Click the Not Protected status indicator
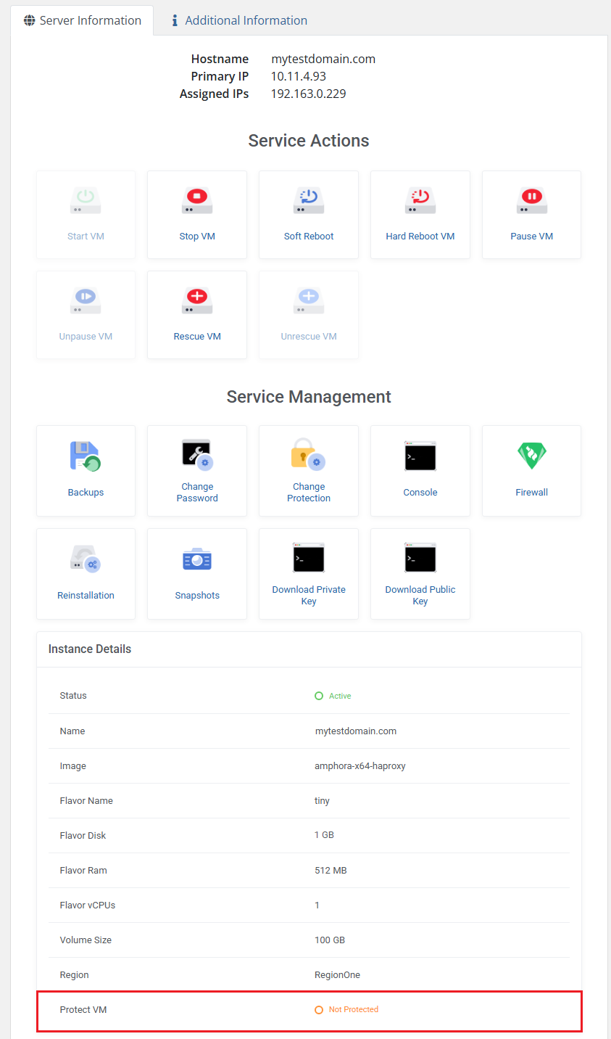The width and height of the screenshot is (611, 1039). coord(346,1009)
